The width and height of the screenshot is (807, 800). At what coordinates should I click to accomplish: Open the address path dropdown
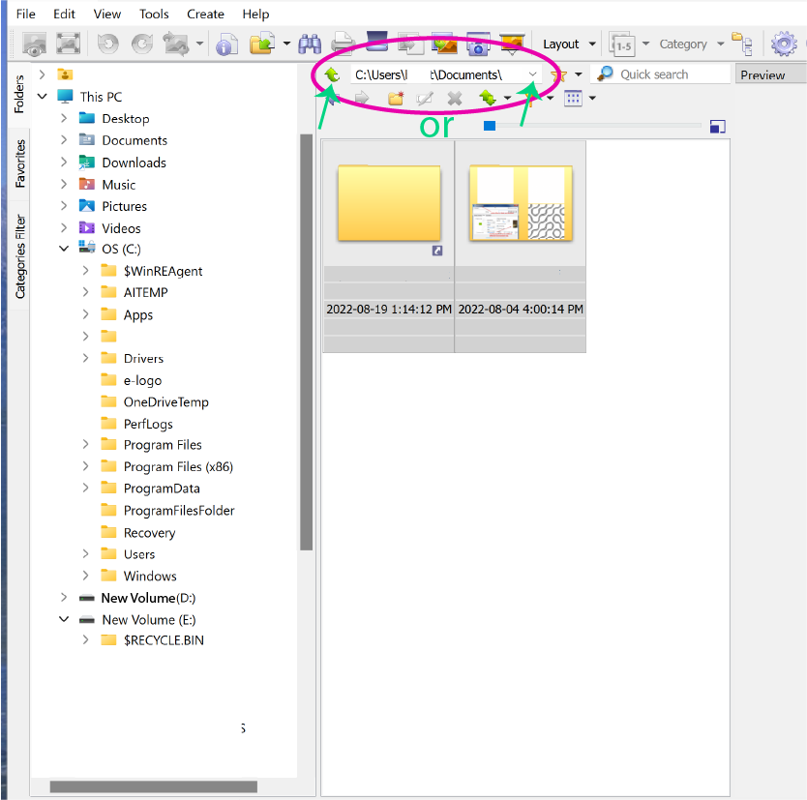click(x=532, y=74)
